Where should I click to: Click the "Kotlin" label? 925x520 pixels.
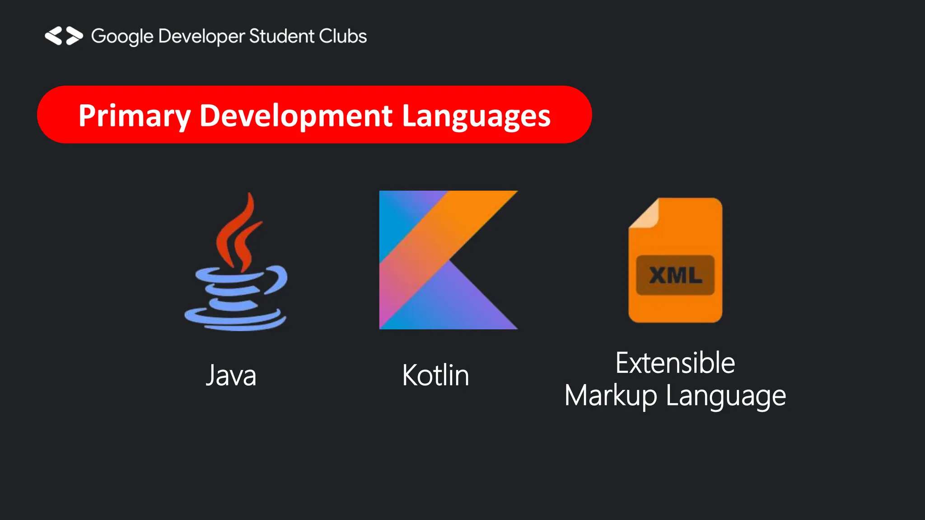pos(436,375)
